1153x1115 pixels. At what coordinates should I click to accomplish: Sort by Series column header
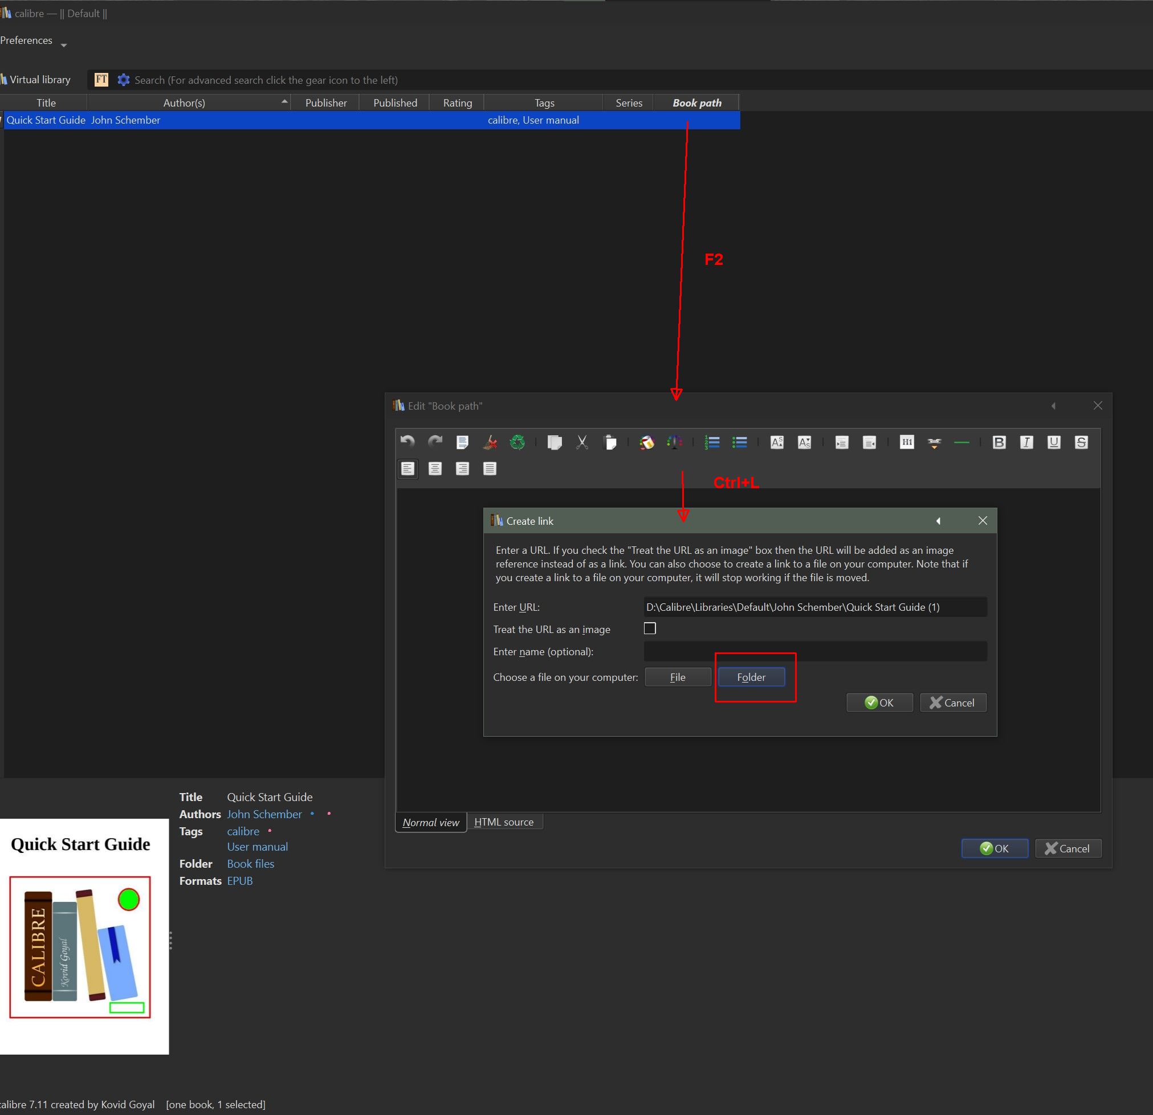[628, 103]
